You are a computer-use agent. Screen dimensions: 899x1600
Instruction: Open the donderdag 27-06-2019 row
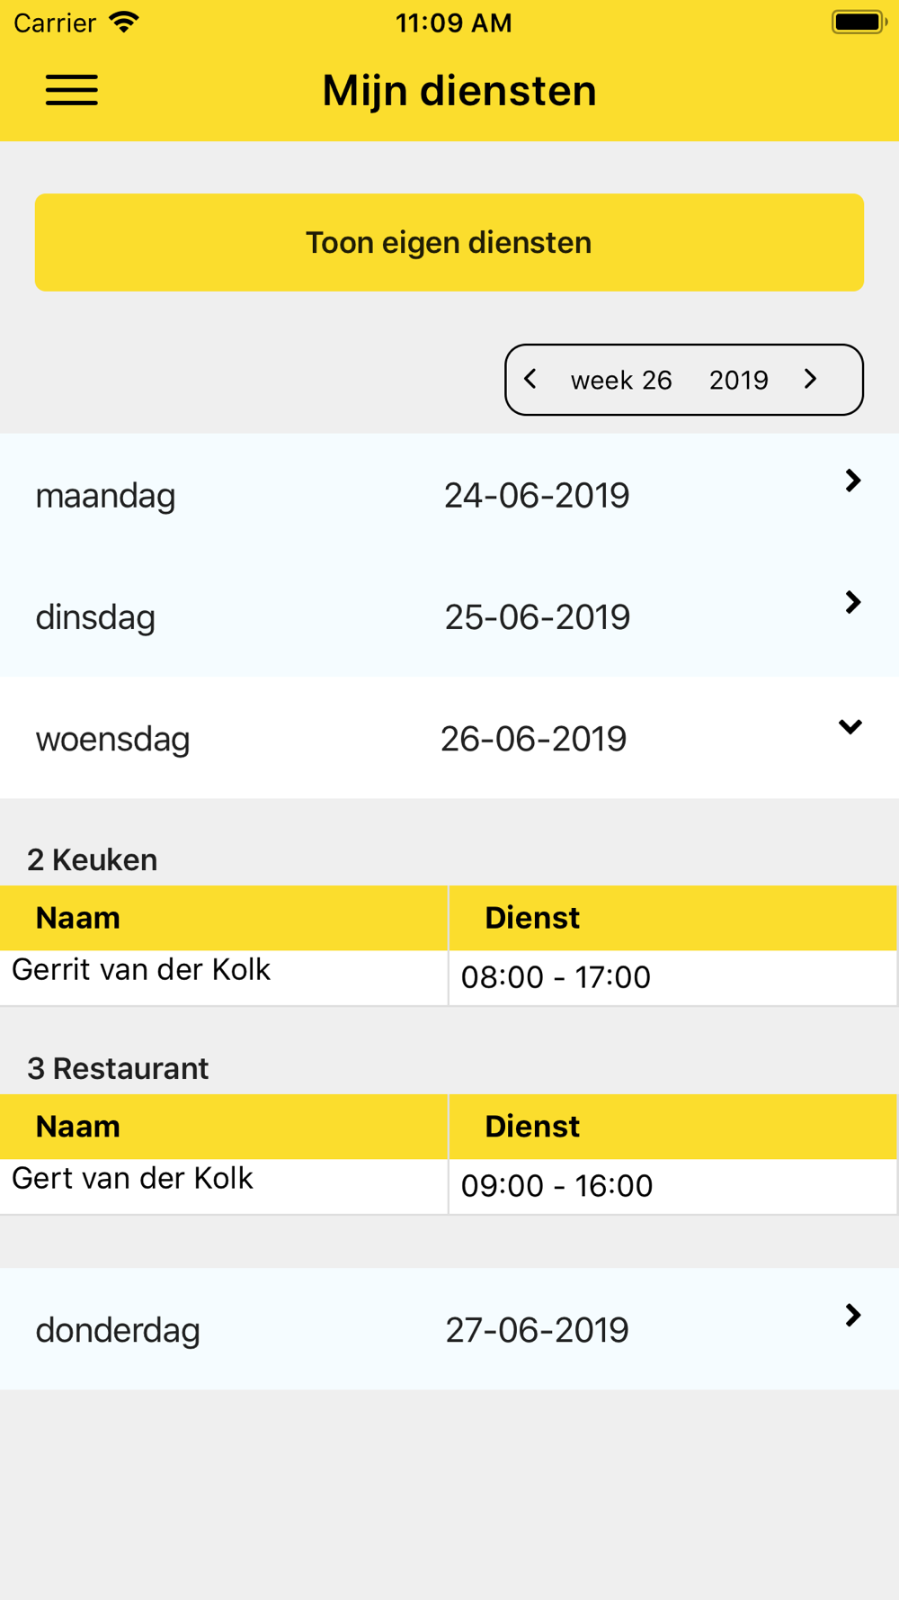[x=449, y=1328]
